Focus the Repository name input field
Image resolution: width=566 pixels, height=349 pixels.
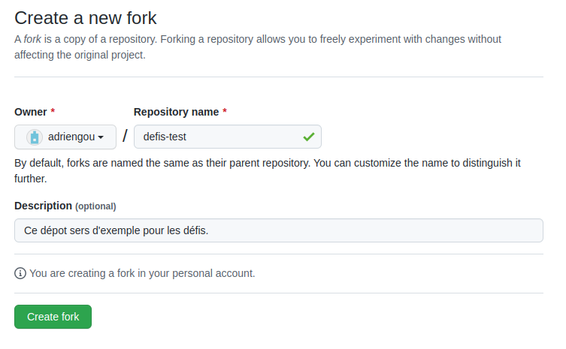pos(225,137)
